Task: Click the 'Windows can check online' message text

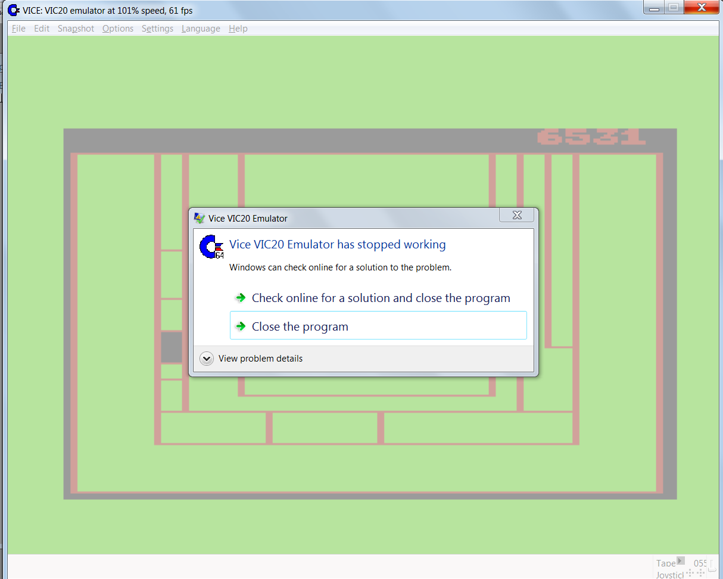Action: (x=341, y=267)
